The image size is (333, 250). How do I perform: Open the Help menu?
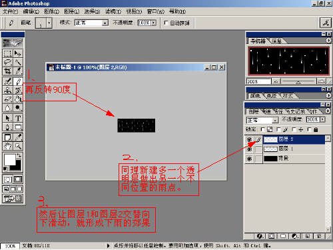177,11
